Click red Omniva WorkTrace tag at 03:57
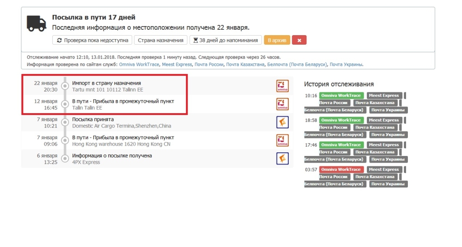 [341, 169]
